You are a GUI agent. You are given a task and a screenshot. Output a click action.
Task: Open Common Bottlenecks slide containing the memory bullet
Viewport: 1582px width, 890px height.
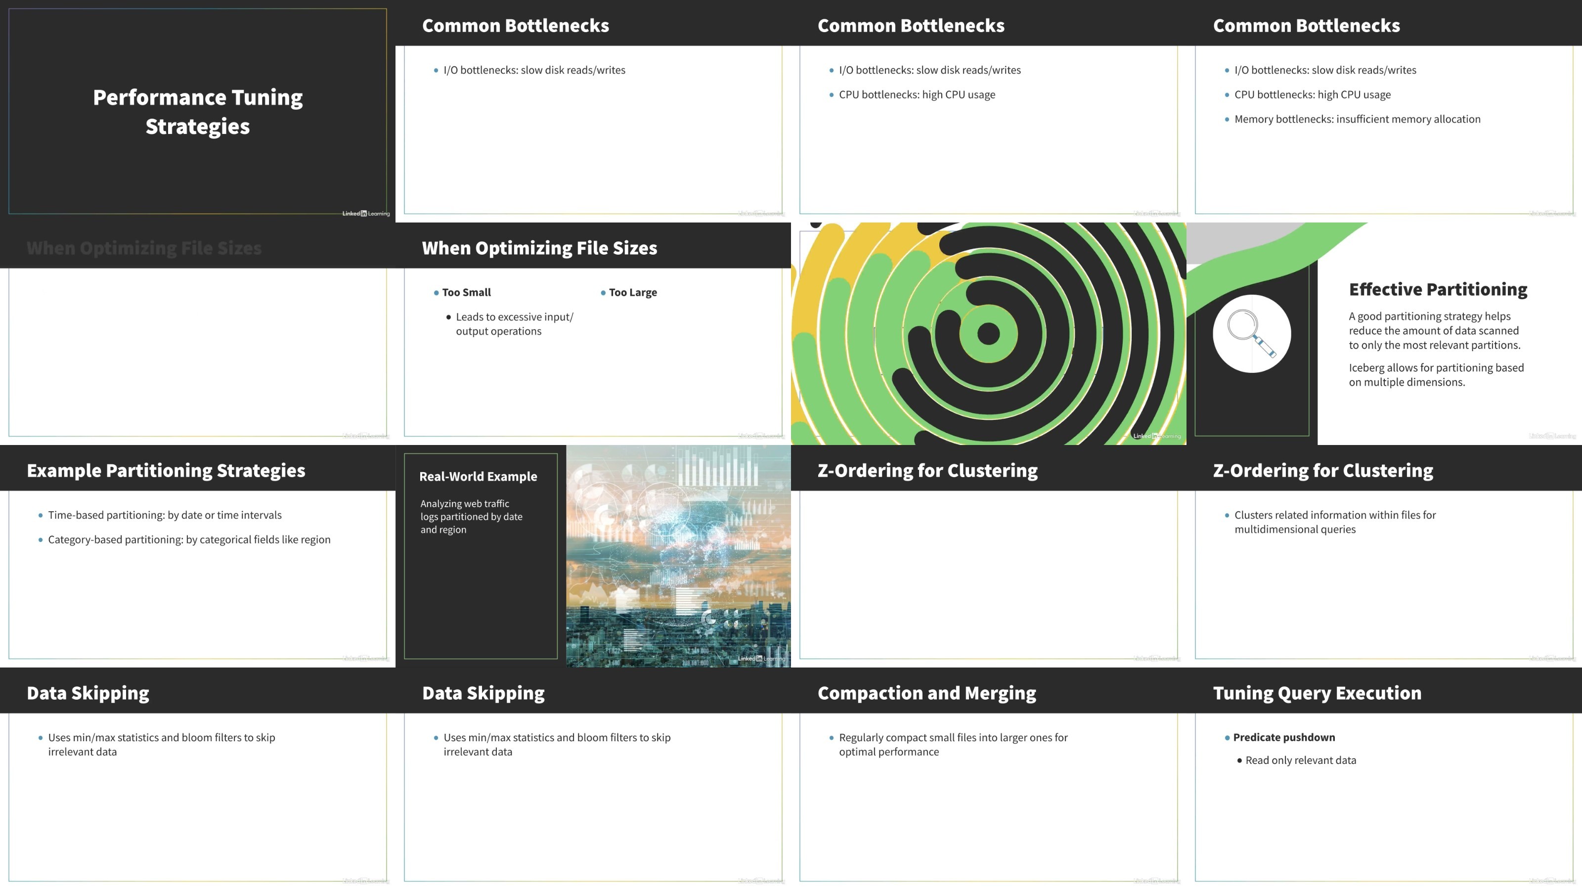point(1384,111)
